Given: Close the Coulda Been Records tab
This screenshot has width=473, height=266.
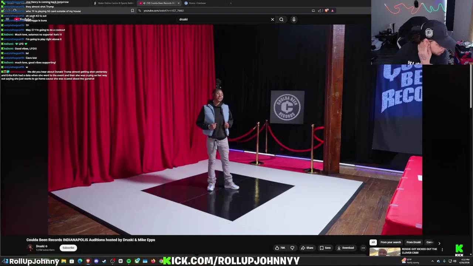Looking at the screenshot, I should coord(178,3).
